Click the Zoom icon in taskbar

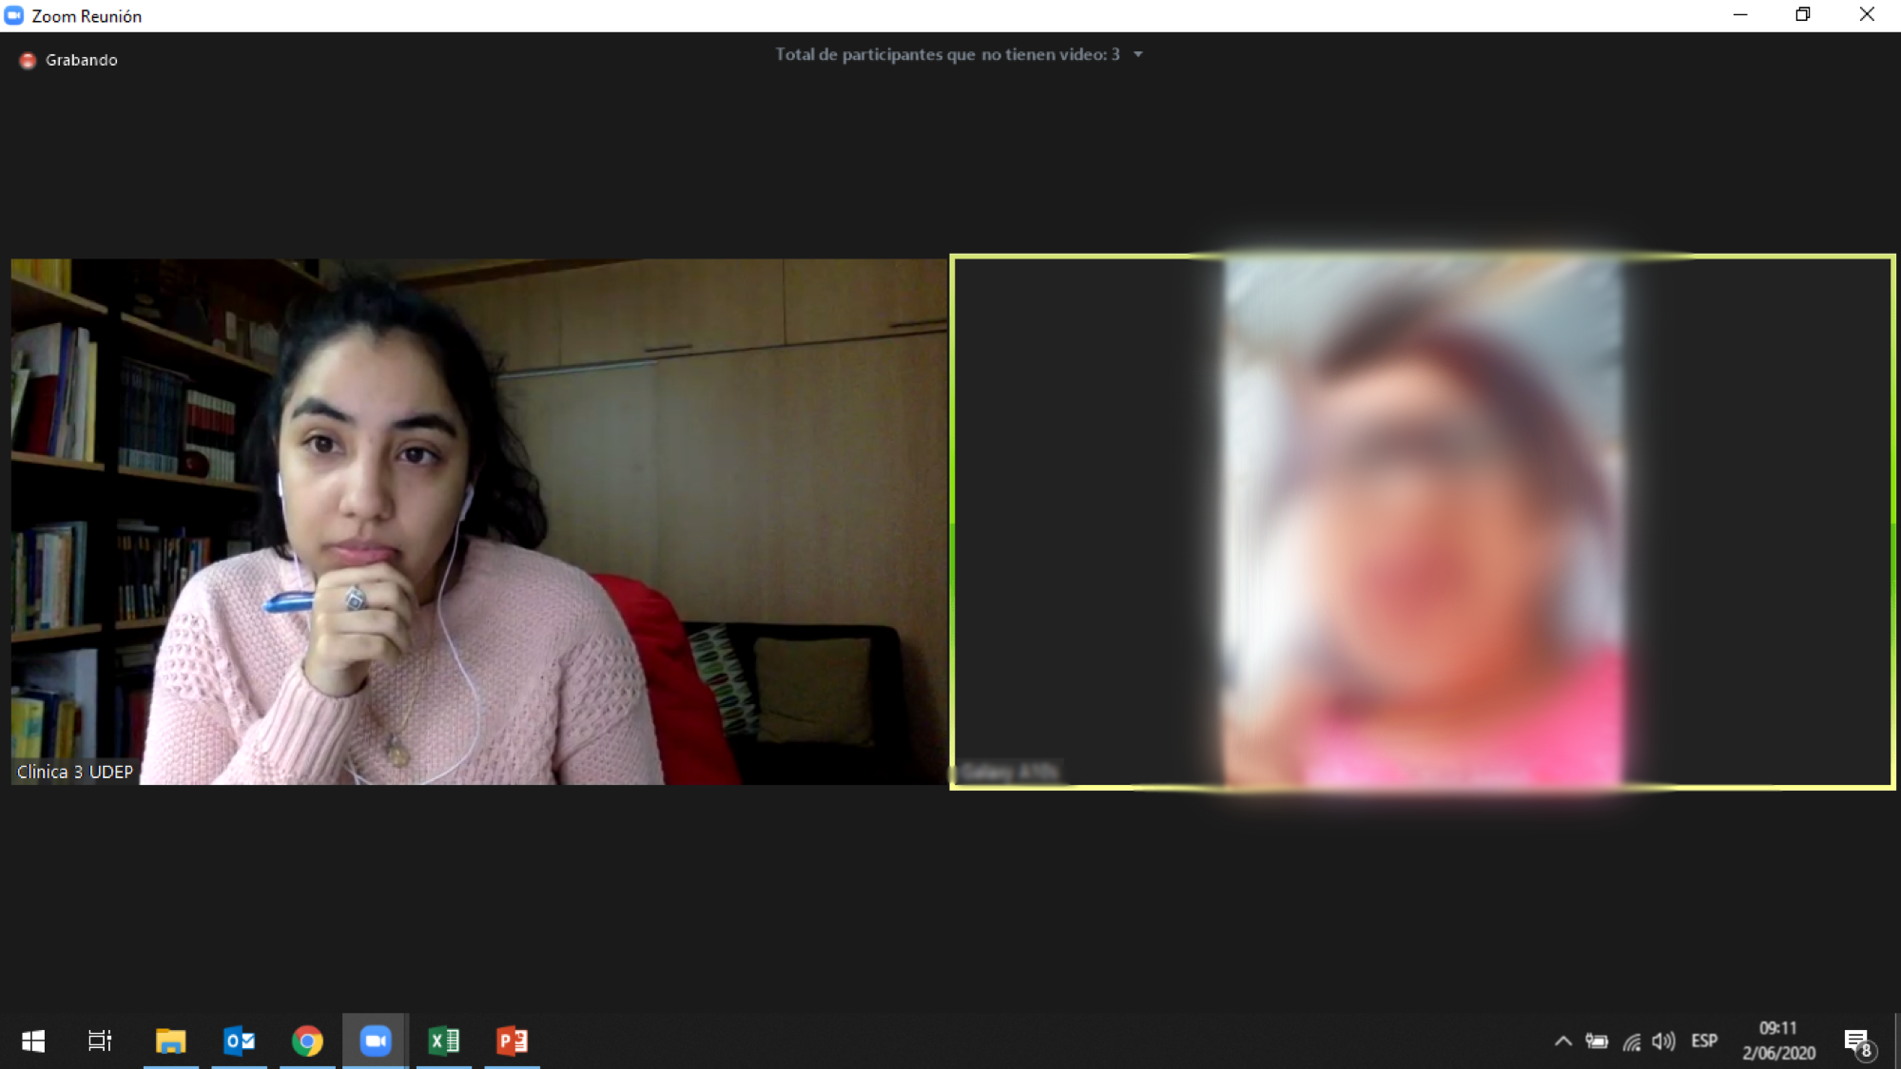point(376,1040)
